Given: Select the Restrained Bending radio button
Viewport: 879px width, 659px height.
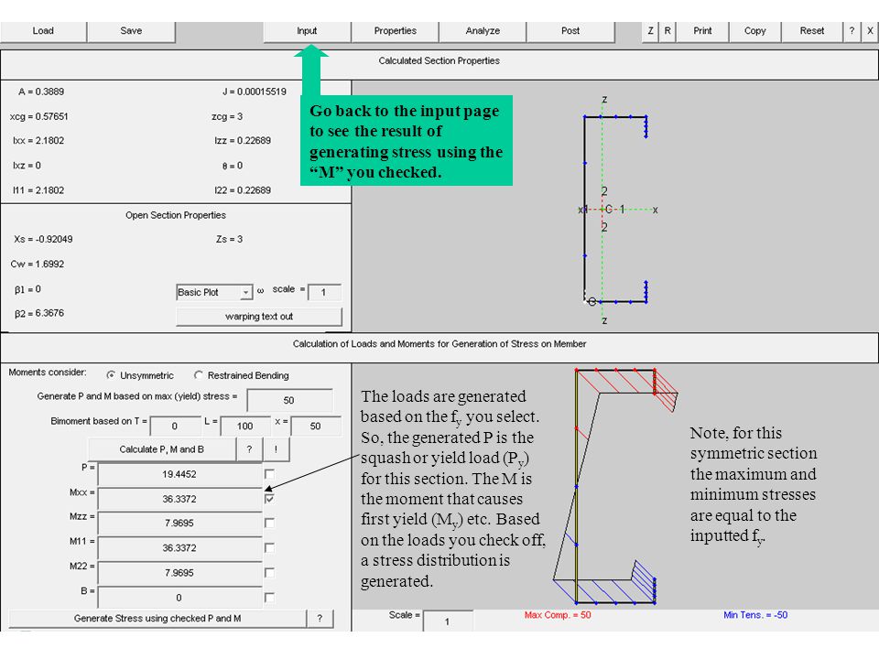Looking at the screenshot, I should pyautogui.click(x=199, y=375).
